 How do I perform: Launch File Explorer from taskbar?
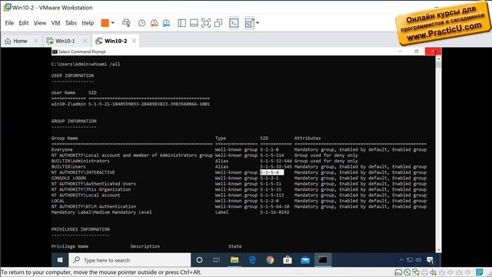[x=234, y=260]
